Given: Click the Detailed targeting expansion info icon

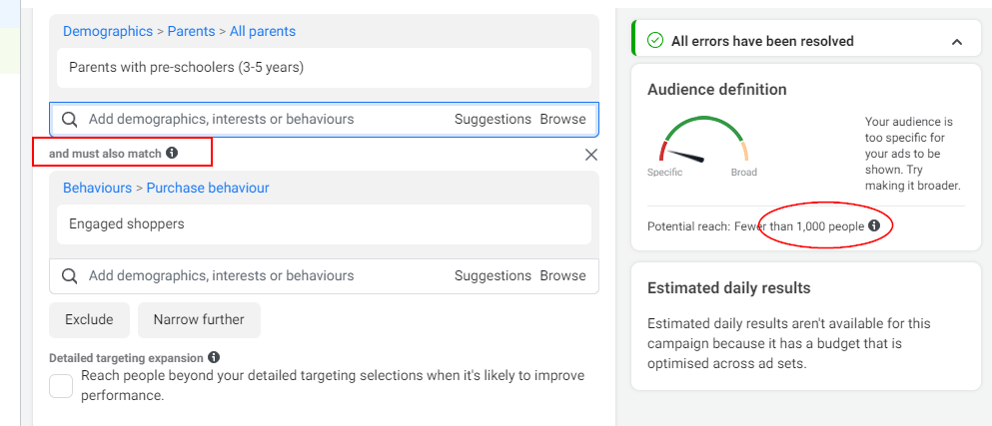Looking at the screenshot, I should [214, 357].
